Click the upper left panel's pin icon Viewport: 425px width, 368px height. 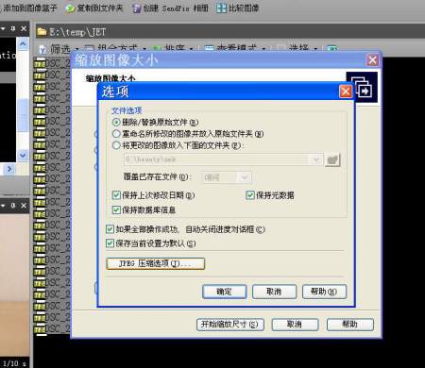[13, 28]
